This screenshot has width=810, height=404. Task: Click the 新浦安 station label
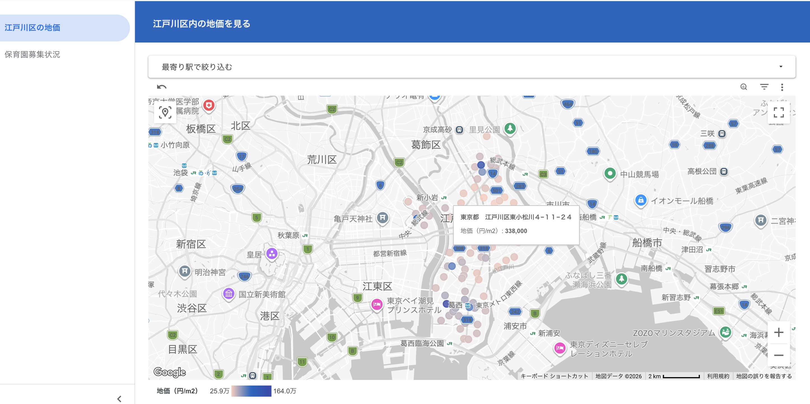[549, 333]
